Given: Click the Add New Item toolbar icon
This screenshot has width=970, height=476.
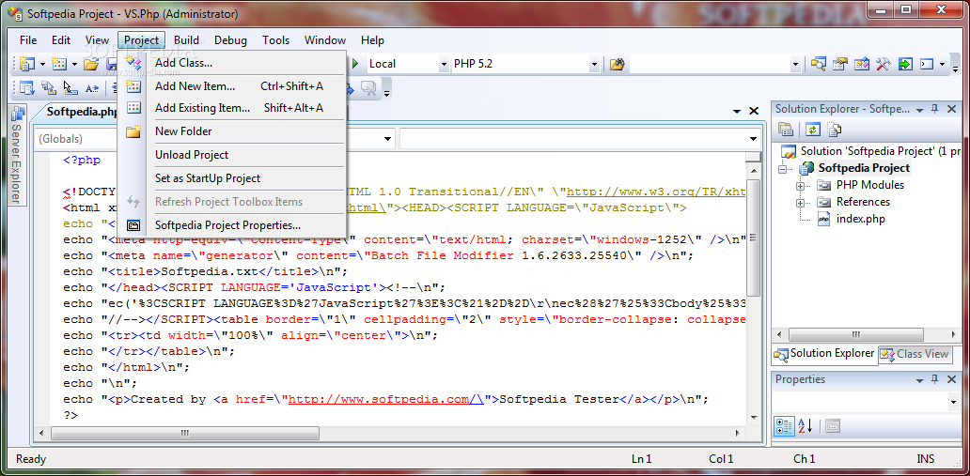Looking at the screenshot, I should pyautogui.click(x=59, y=64).
